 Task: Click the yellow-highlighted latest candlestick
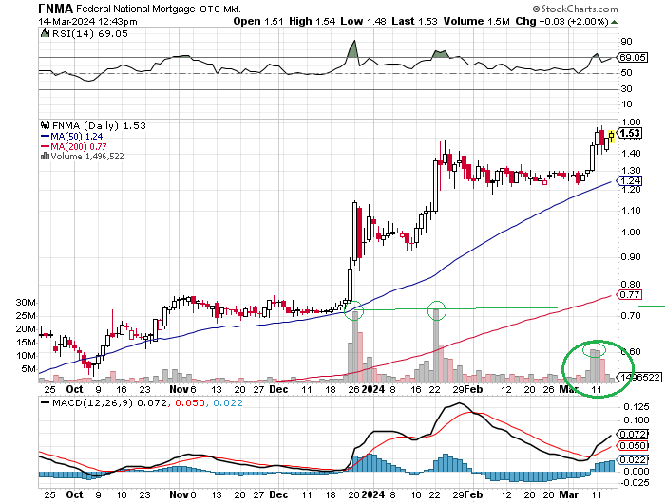pyautogui.click(x=611, y=137)
